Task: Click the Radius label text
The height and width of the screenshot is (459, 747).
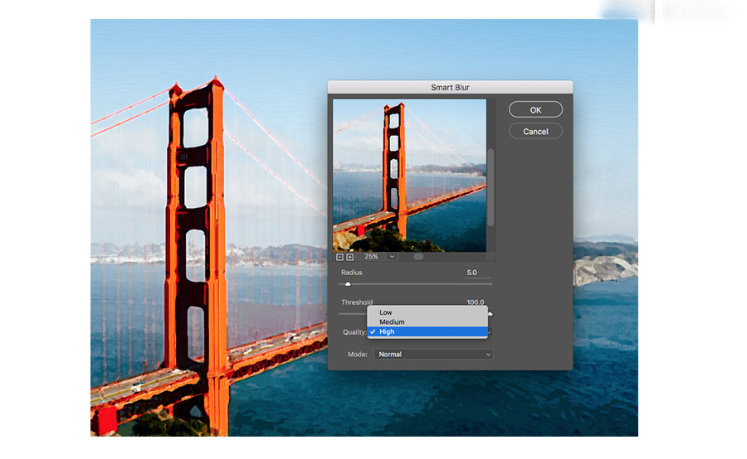Action: tap(352, 273)
